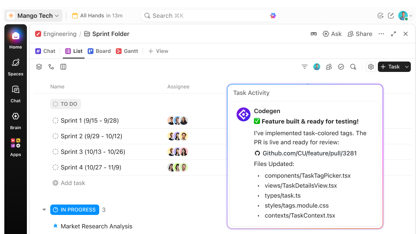416x234 pixels.
Task: Open the Task button dropdown arrow
Action: (407, 67)
